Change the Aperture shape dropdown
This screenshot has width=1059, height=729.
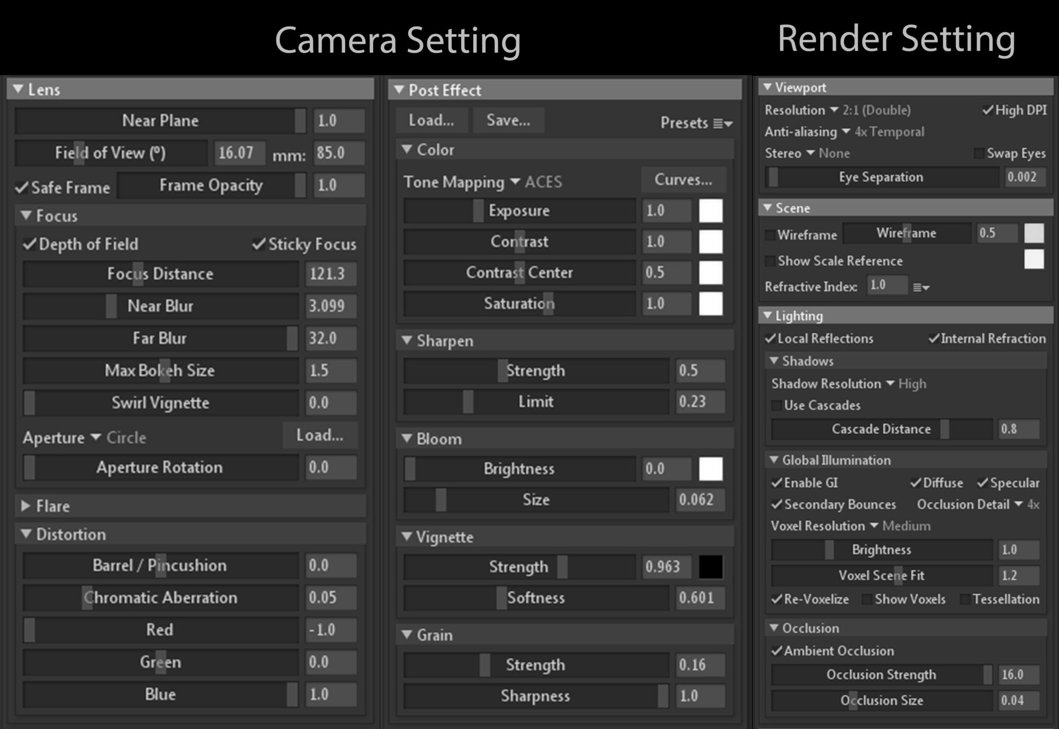point(96,438)
